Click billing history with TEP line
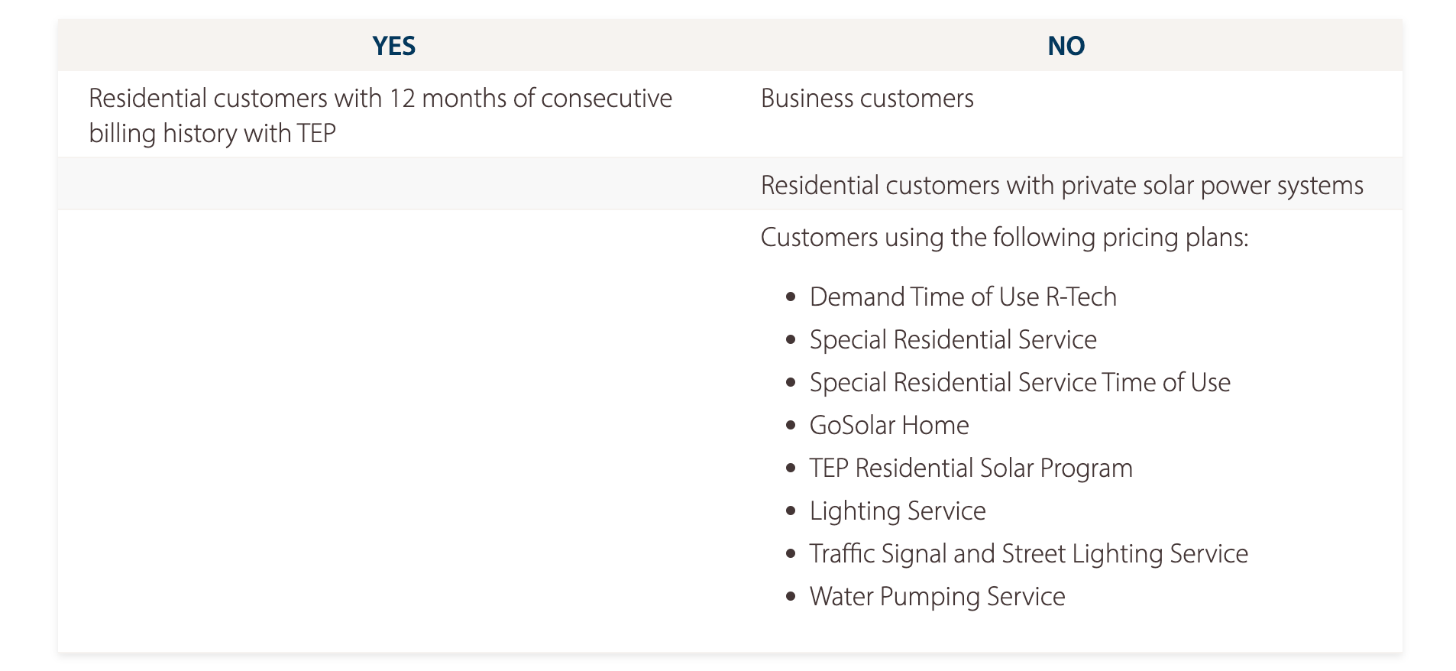 click(212, 134)
